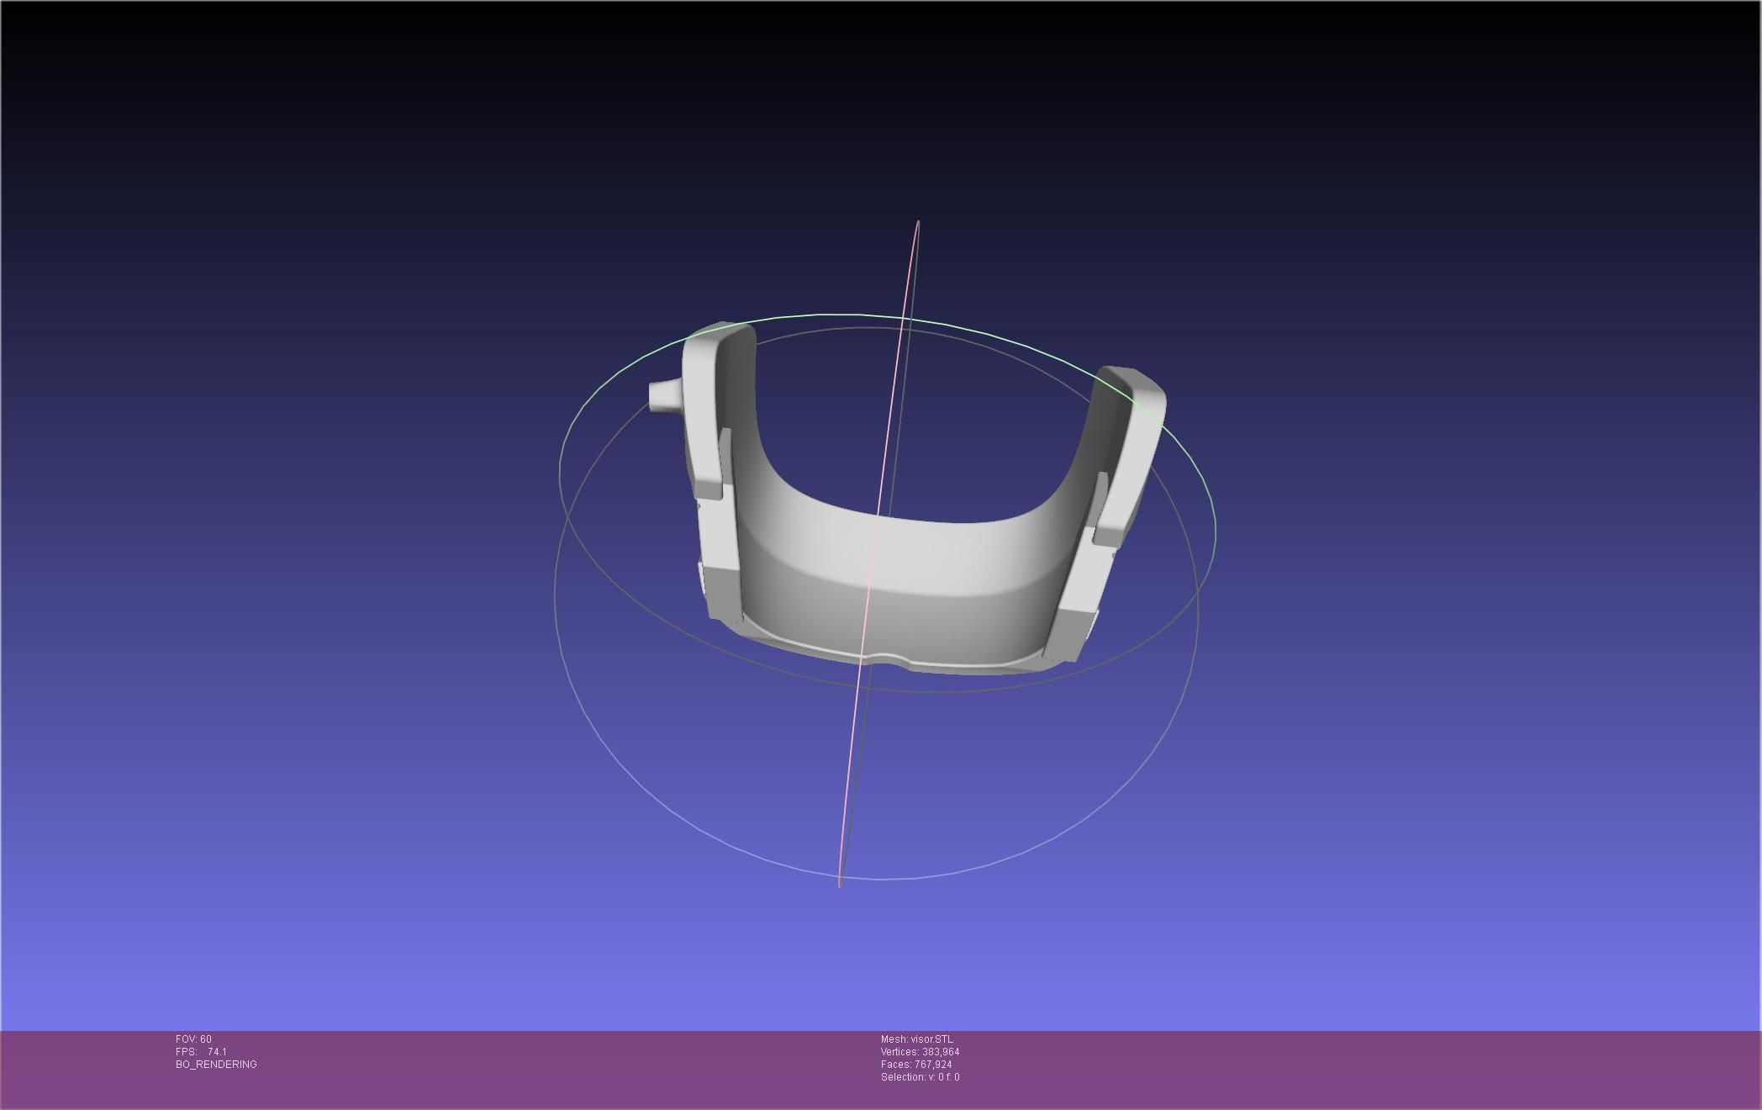Click the 'Vertices: 383,964' text

pyautogui.click(x=920, y=1052)
